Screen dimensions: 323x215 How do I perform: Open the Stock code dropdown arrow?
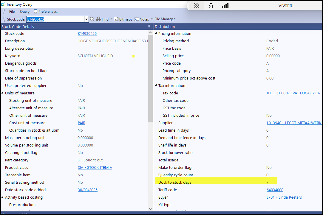click(86, 19)
